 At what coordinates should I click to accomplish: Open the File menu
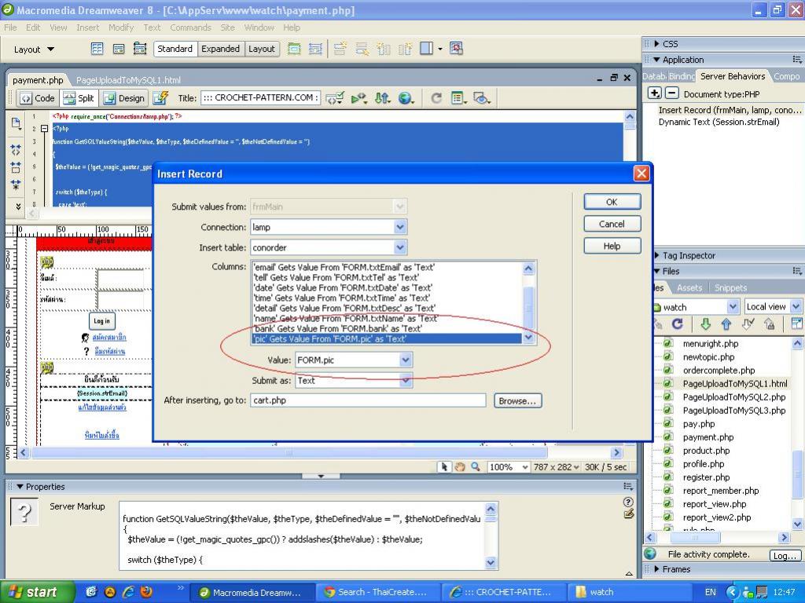coord(10,27)
